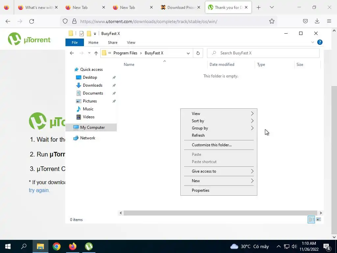Open Pictures in the navigation pane
Image resolution: width=337 pixels, height=253 pixels.
tap(90, 101)
